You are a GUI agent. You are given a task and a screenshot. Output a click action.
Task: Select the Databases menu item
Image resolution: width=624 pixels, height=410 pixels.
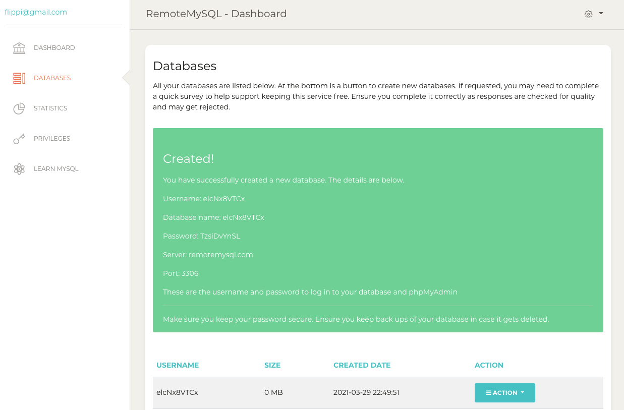tap(52, 78)
